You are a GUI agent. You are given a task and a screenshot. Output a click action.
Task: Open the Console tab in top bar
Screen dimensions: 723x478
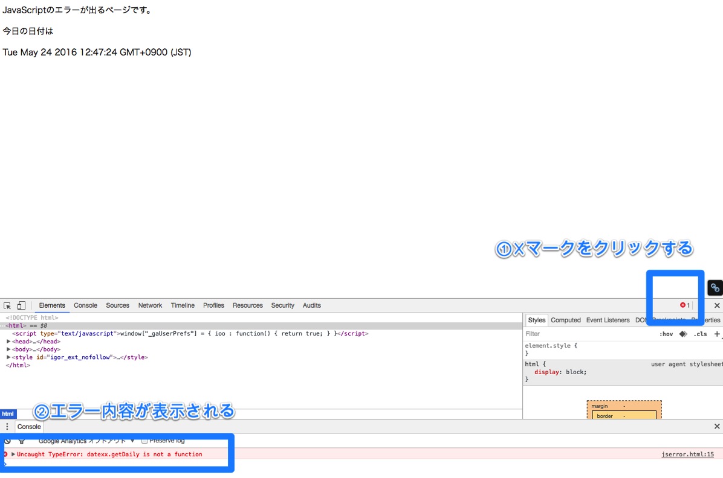coord(85,305)
